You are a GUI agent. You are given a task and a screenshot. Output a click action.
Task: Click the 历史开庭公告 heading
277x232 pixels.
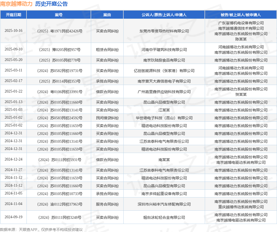coord(51,4)
